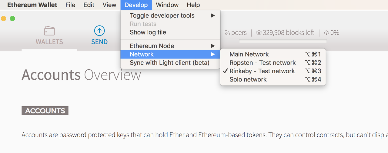Click the Ethereum Wallet app menu
This screenshot has height=153, width=388.
coord(32,5)
